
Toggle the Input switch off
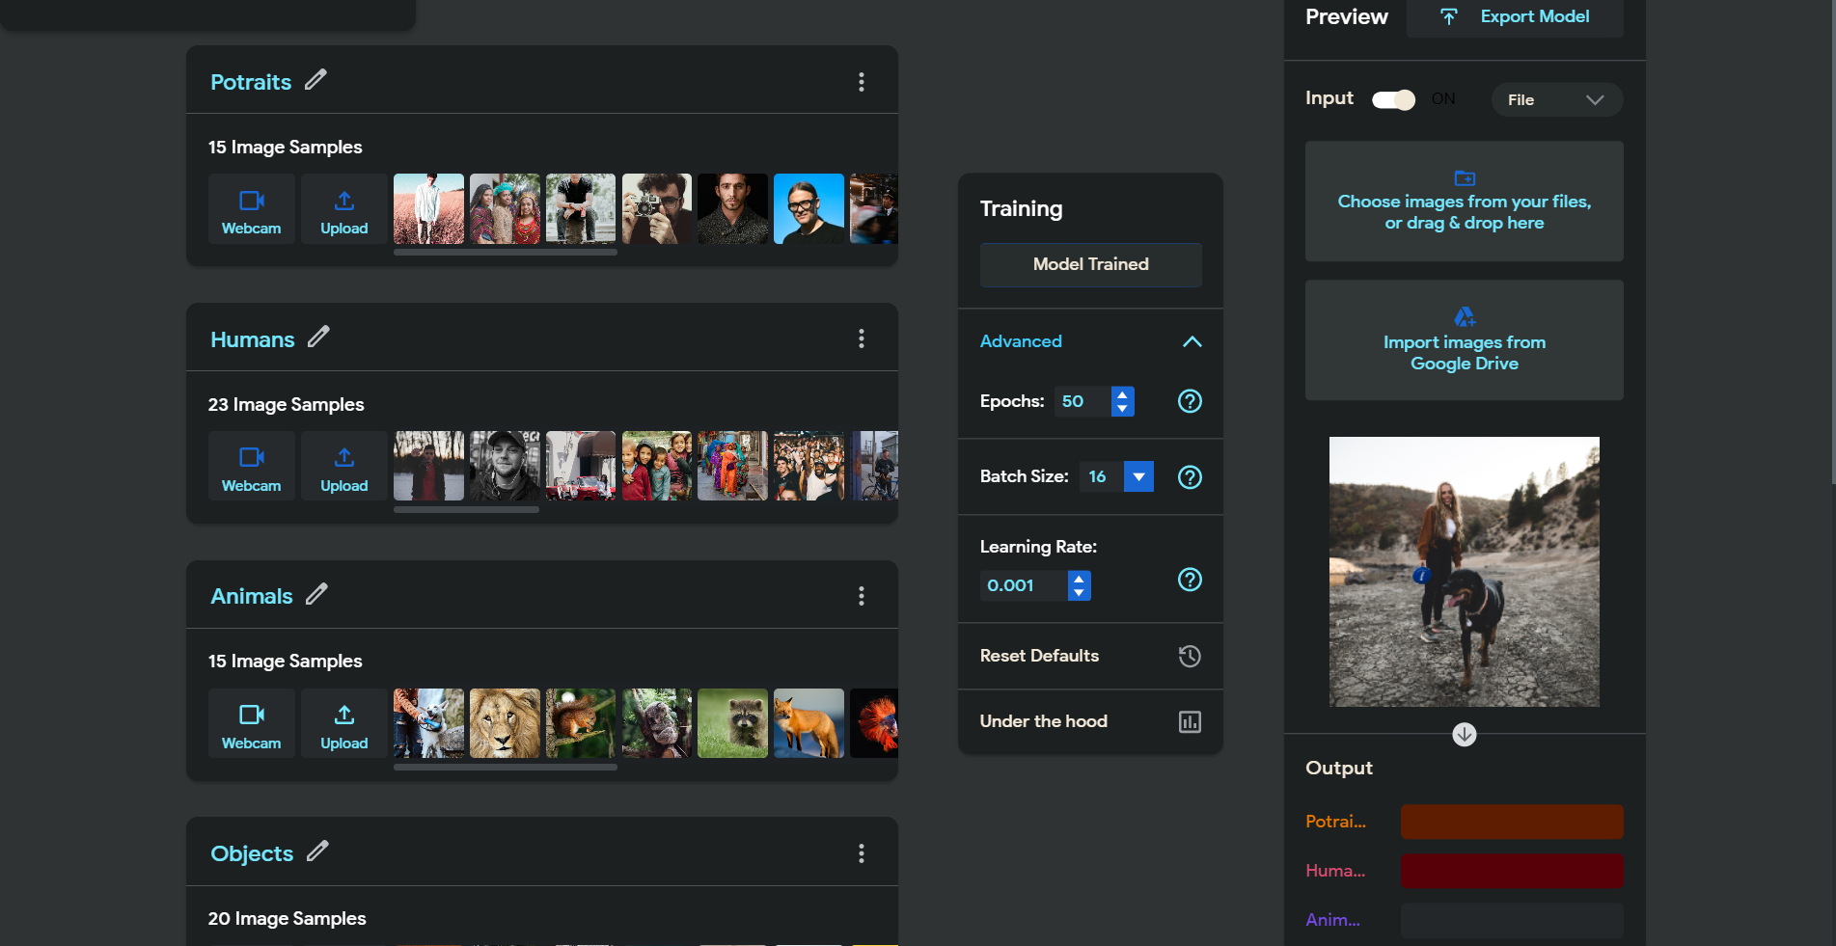click(x=1393, y=99)
